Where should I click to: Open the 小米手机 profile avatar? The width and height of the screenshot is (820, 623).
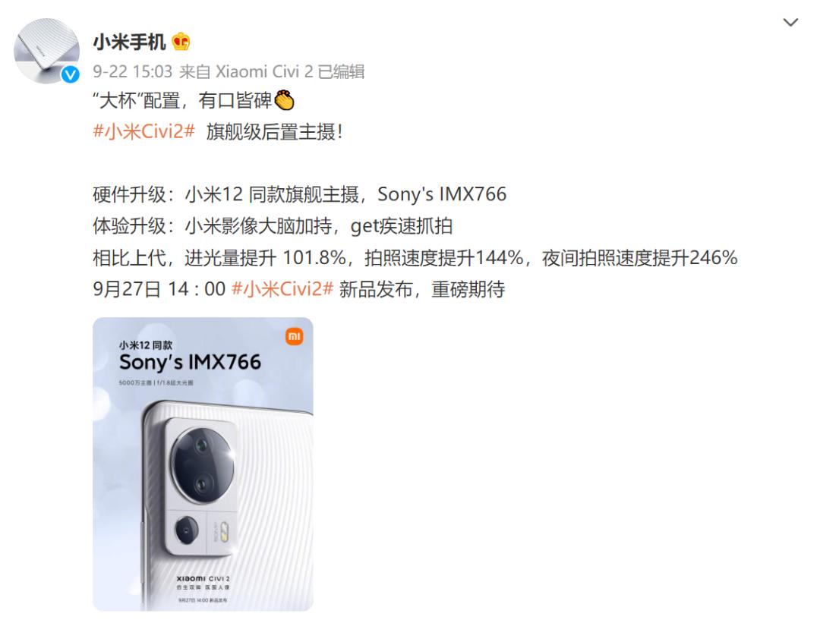tap(46, 51)
